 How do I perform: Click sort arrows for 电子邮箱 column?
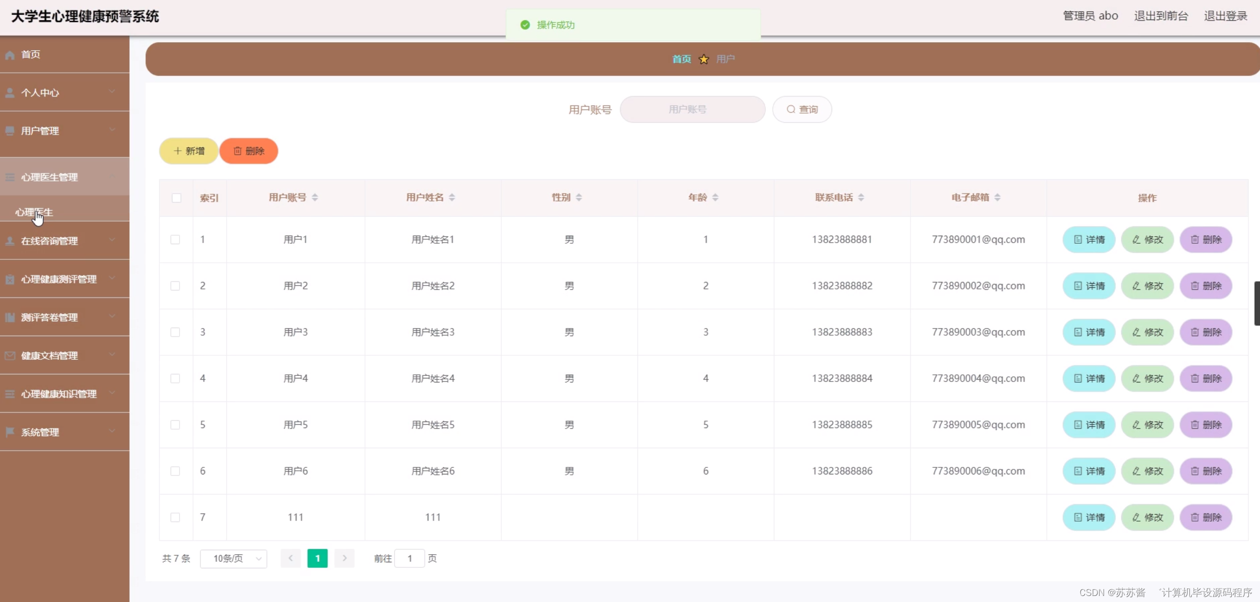tap(997, 197)
